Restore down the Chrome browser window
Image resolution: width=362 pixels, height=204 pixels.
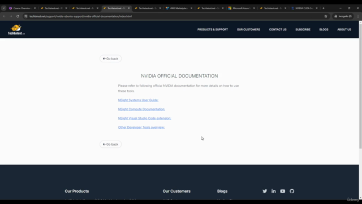349,8
